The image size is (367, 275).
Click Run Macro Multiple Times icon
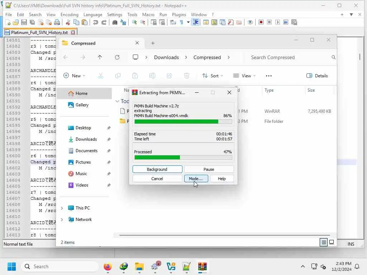[286, 22]
